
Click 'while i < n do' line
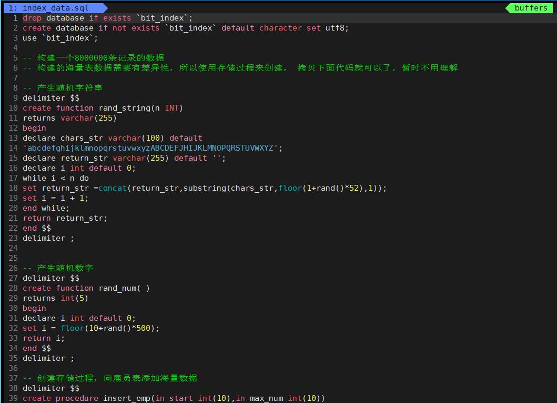(55, 178)
